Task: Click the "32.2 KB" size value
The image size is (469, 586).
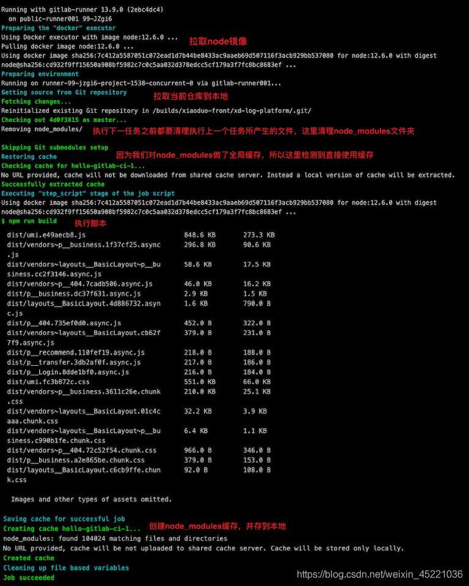Action: (198, 411)
